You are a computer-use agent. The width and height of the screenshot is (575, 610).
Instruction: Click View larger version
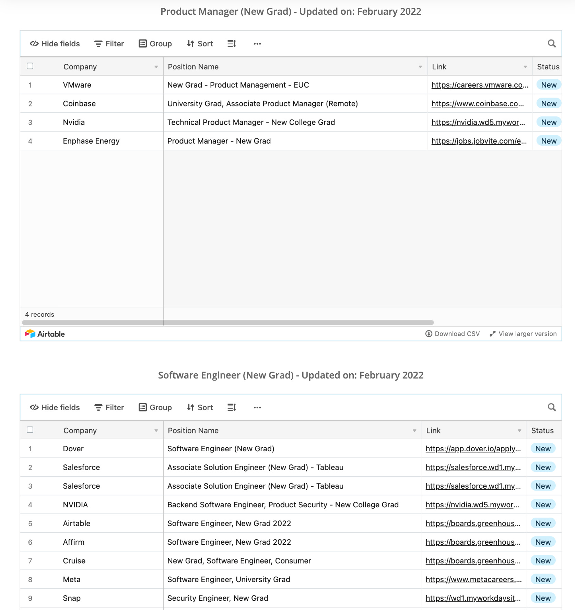coord(523,334)
